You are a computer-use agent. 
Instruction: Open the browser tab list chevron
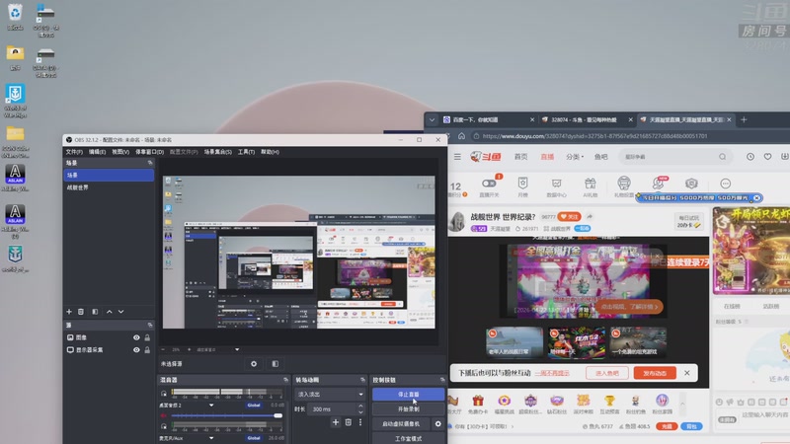(x=432, y=119)
